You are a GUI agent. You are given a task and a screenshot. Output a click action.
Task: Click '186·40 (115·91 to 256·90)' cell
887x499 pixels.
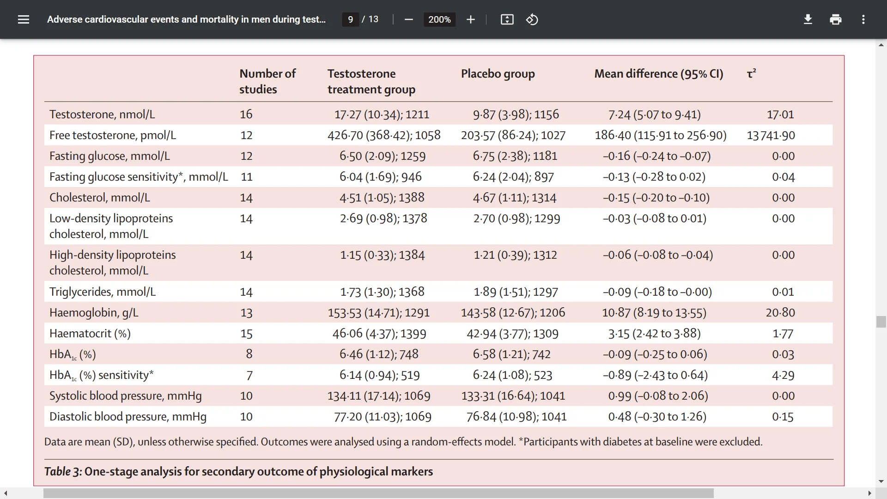(x=661, y=135)
